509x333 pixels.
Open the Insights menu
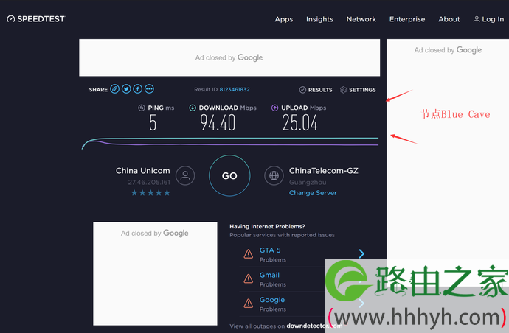coord(319,19)
